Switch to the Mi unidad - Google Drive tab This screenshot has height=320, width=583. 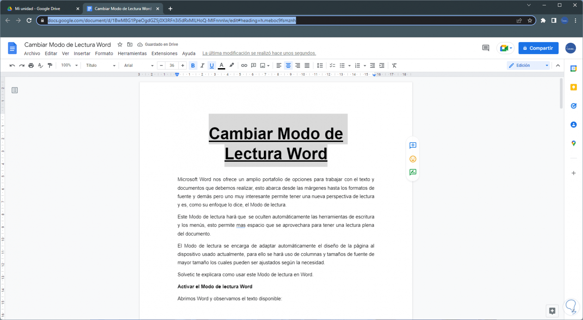click(x=43, y=9)
